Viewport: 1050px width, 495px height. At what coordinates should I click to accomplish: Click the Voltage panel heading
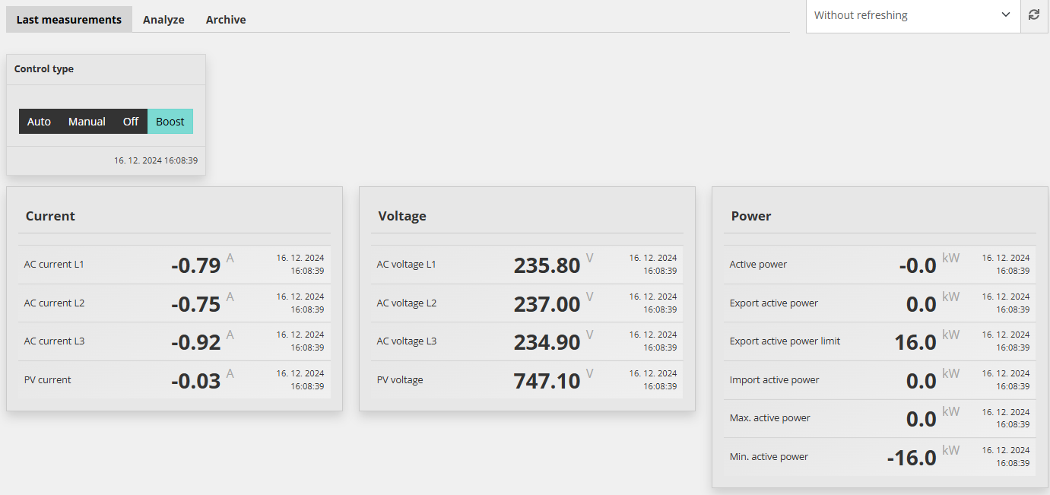click(x=402, y=216)
